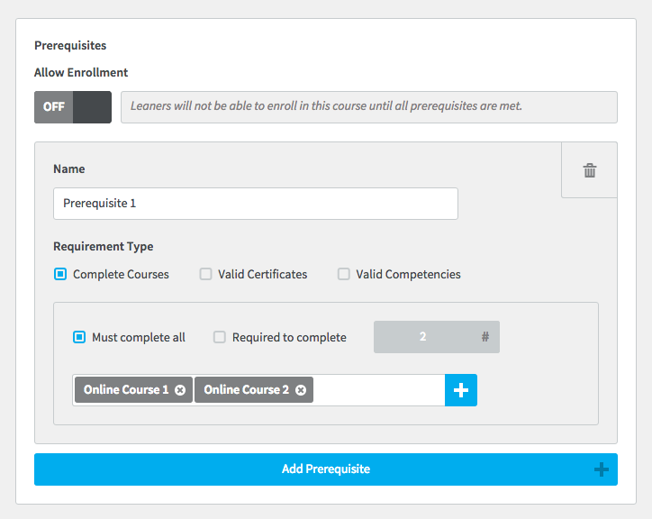Click the plus icon on the Add Prerequisite bar
Screen dimensions: 652x519
(x=602, y=469)
